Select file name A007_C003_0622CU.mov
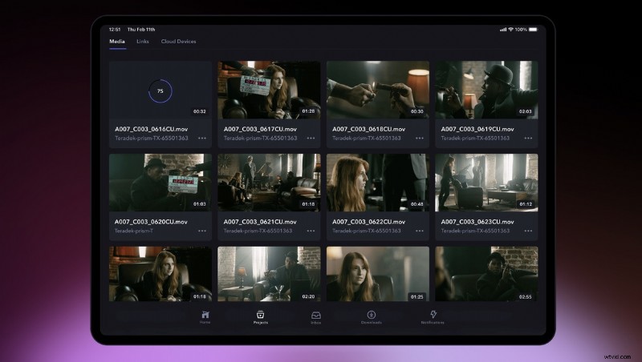The image size is (642, 362). (368, 222)
